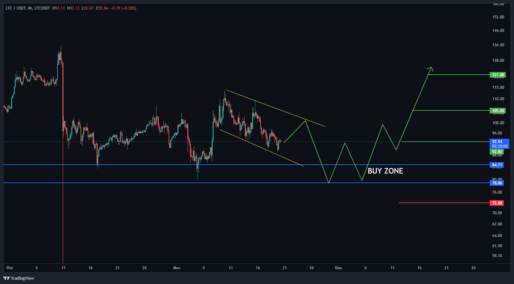514x284 pixels.
Task: Click the blue 84.71 price label
Action: pyautogui.click(x=497, y=165)
